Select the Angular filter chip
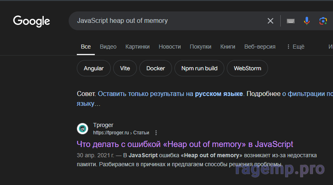This screenshot has width=333, height=185. coord(94,68)
